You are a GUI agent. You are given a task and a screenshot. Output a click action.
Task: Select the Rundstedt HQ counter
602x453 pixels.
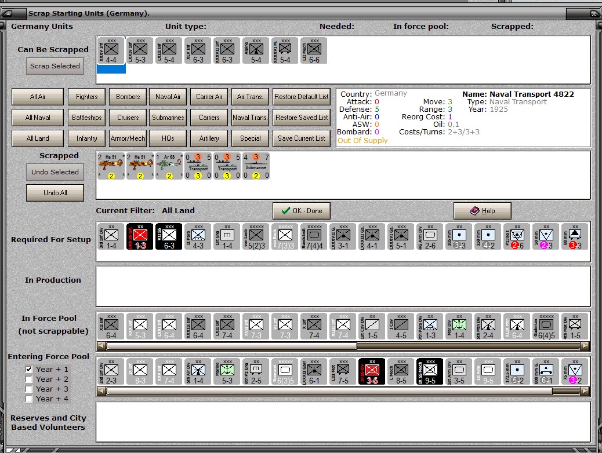[314, 236]
